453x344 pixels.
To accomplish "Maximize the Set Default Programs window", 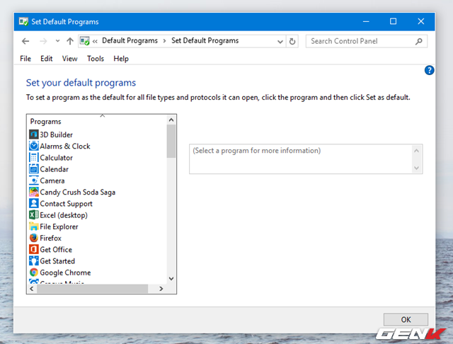I will point(393,21).
